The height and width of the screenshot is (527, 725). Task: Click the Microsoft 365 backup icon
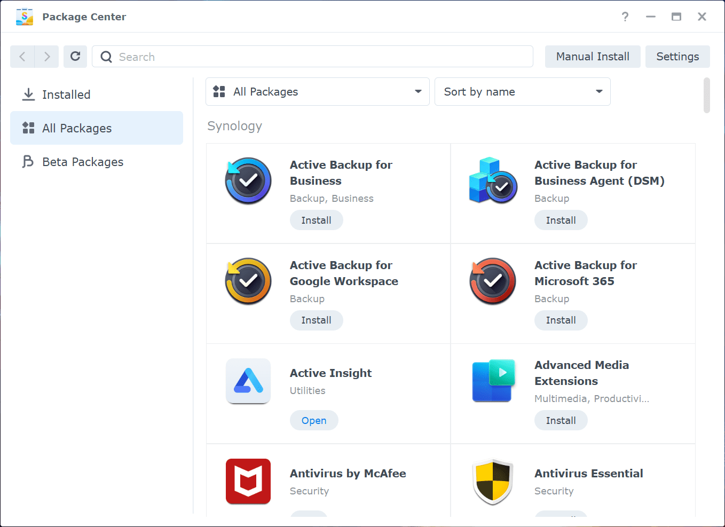pyautogui.click(x=493, y=281)
